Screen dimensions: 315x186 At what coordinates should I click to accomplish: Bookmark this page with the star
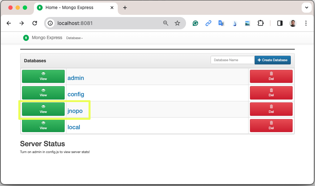coord(177,23)
